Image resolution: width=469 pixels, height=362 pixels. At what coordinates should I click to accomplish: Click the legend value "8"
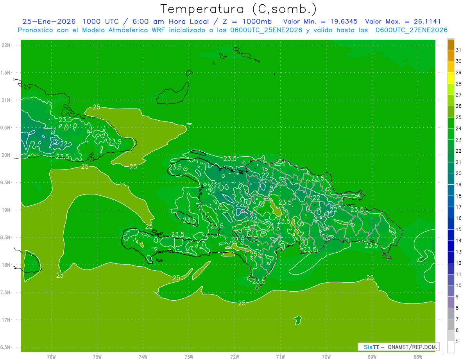(457, 308)
